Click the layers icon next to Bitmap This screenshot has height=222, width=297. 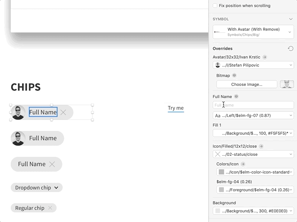[234, 75]
